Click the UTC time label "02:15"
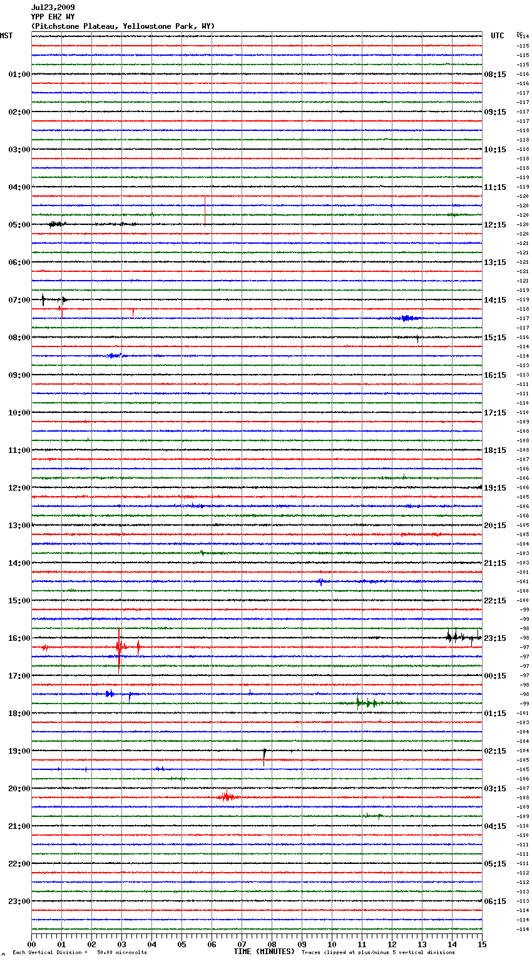 (495, 751)
